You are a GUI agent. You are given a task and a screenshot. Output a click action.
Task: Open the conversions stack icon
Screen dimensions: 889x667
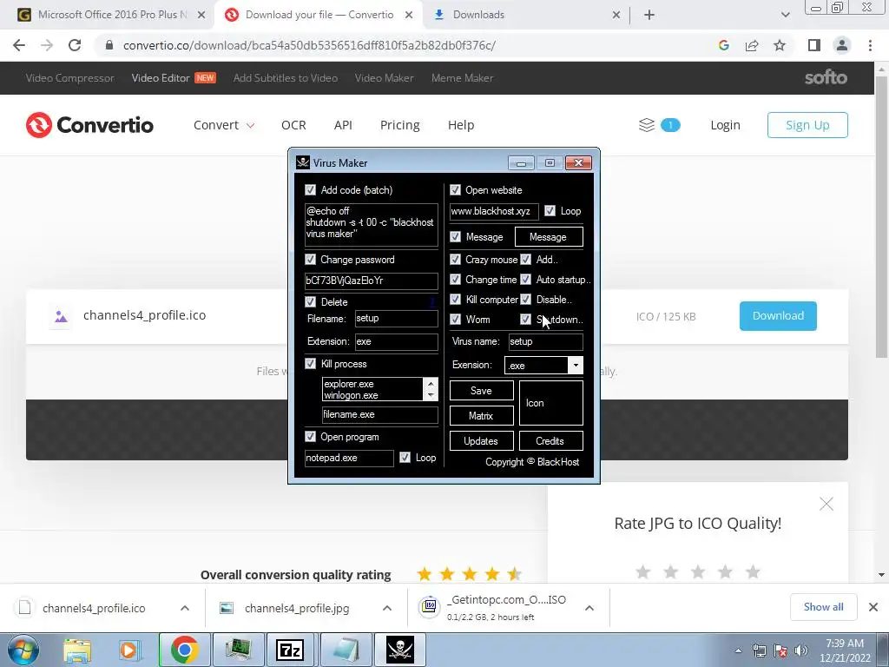pyautogui.click(x=647, y=125)
